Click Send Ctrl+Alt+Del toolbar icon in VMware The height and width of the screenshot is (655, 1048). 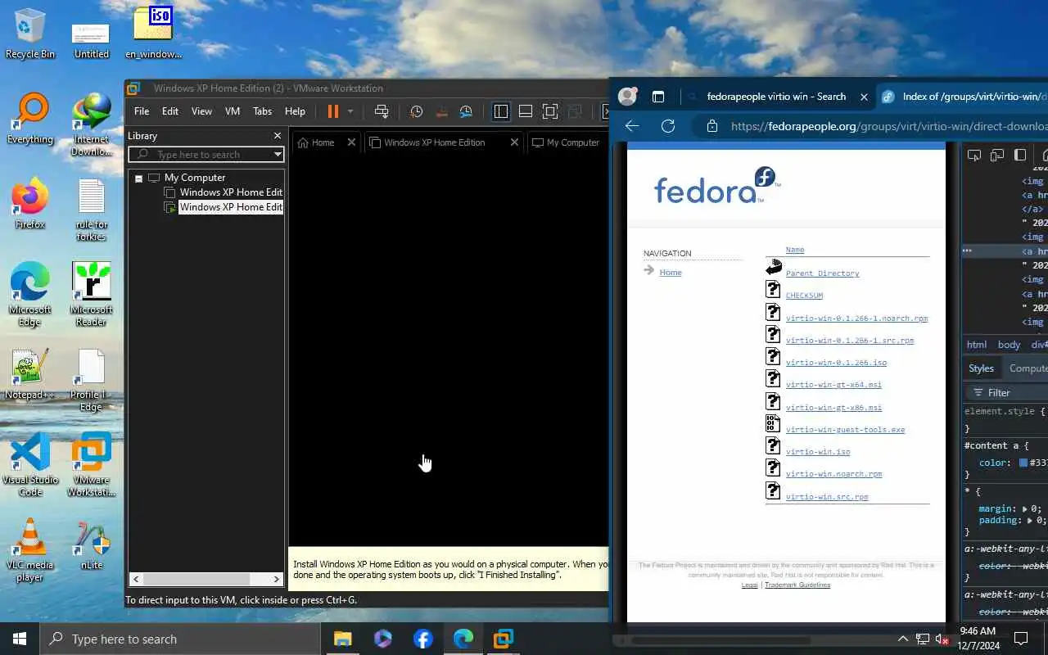382,111
